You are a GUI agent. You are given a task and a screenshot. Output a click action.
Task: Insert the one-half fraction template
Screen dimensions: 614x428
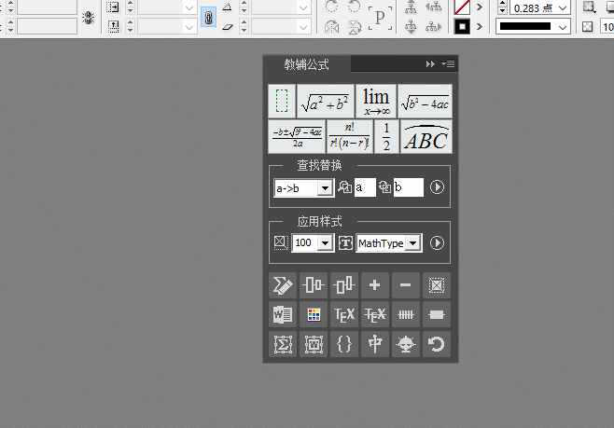386,136
